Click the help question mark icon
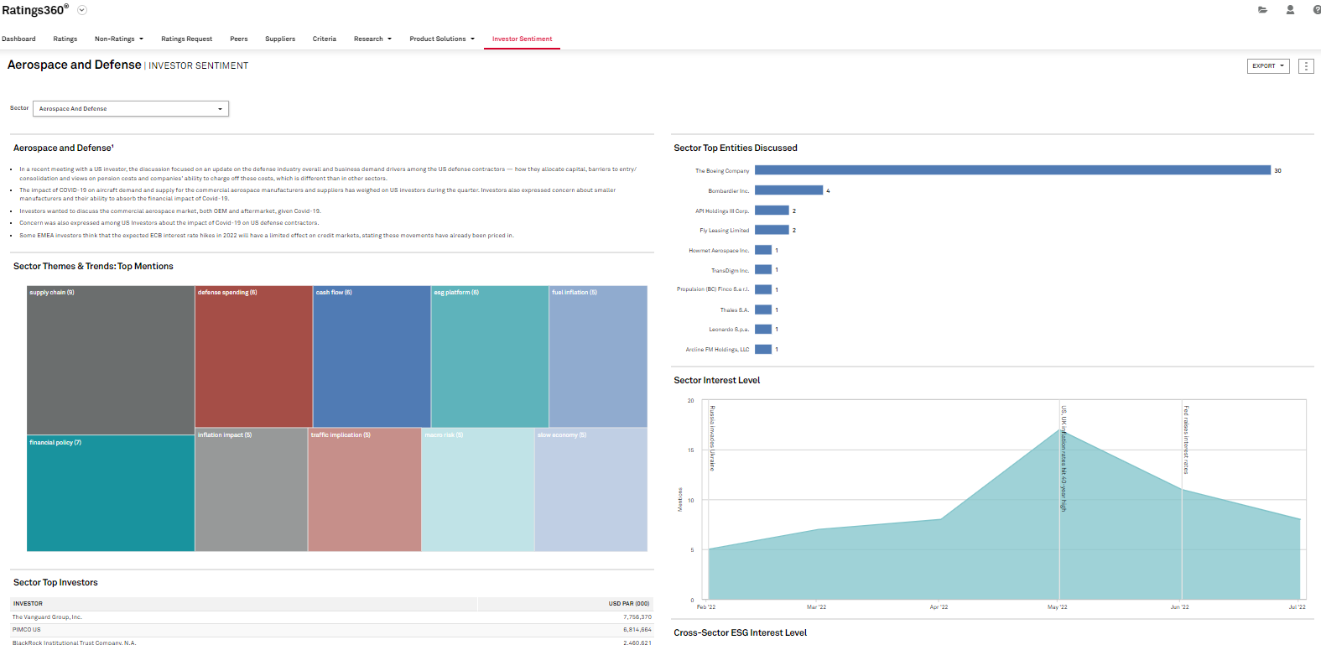The height and width of the screenshot is (645, 1321). (x=1316, y=10)
